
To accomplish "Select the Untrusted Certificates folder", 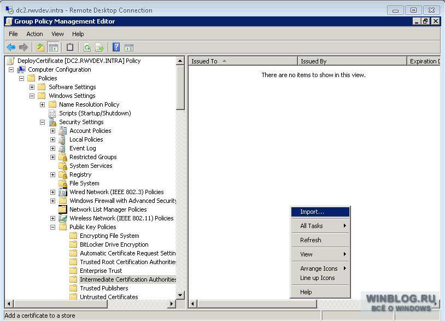I will (x=109, y=297).
